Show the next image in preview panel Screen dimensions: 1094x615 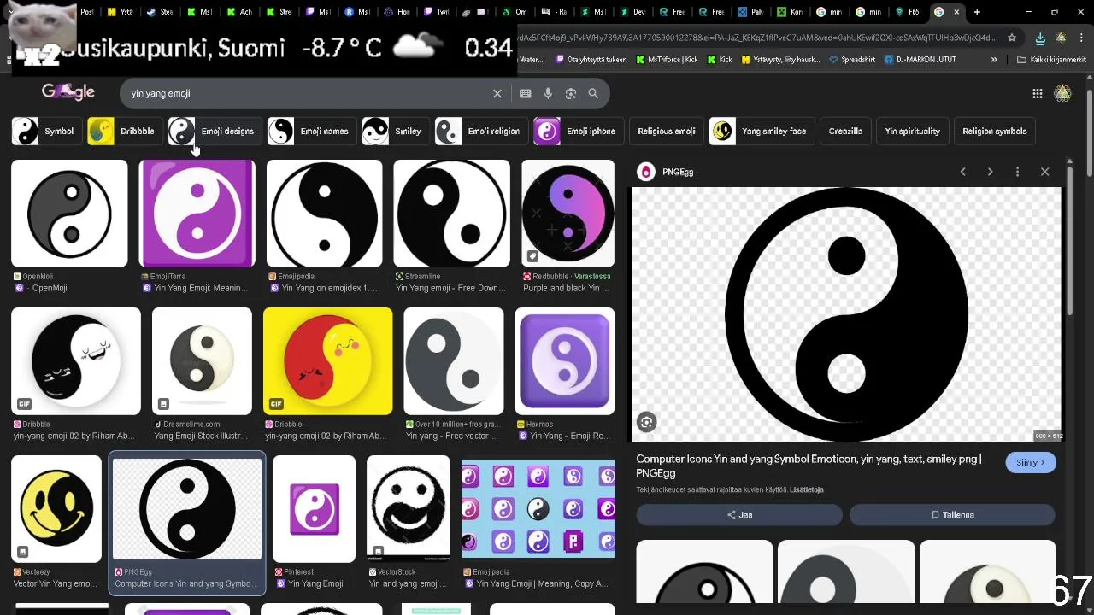pos(990,172)
